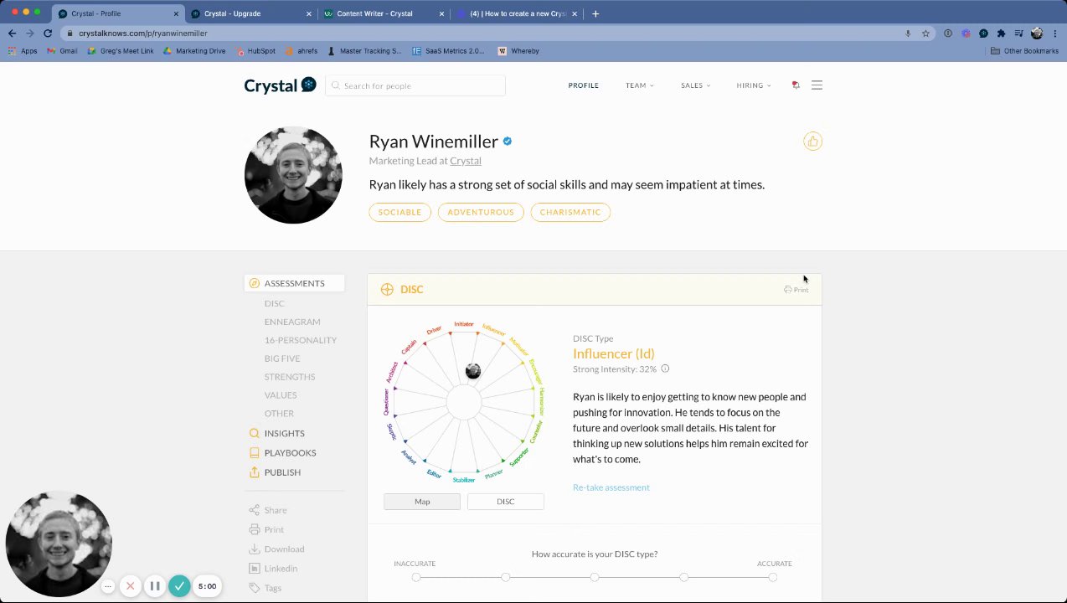Click the verified badge beside Ryan Winemiller
The height and width of the screenshot is (603, 1067).
click(x=507, y=142)
